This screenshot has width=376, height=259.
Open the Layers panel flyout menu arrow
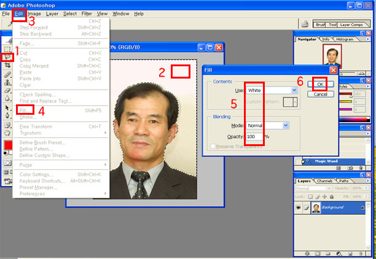(x=368, y=180)
